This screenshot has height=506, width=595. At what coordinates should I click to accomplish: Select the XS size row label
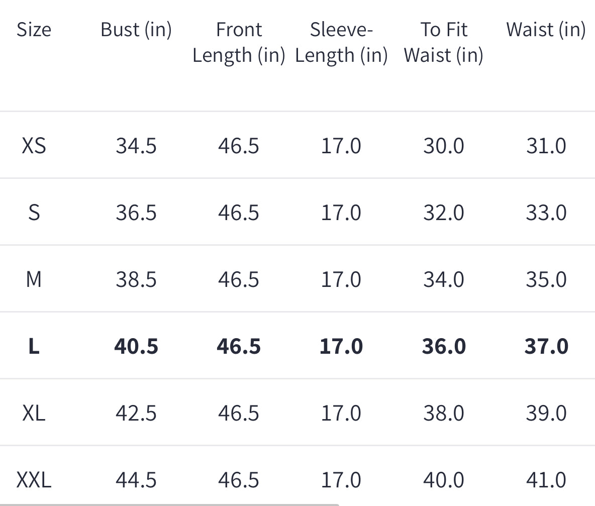coord(34,146)
